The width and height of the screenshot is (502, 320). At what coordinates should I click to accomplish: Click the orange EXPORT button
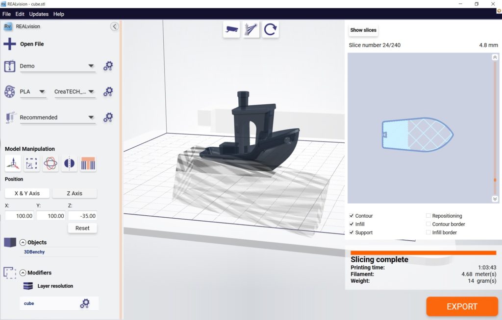click(x=462, y=307)
